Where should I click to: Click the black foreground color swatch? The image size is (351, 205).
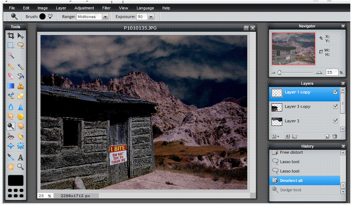coord(16,180)
